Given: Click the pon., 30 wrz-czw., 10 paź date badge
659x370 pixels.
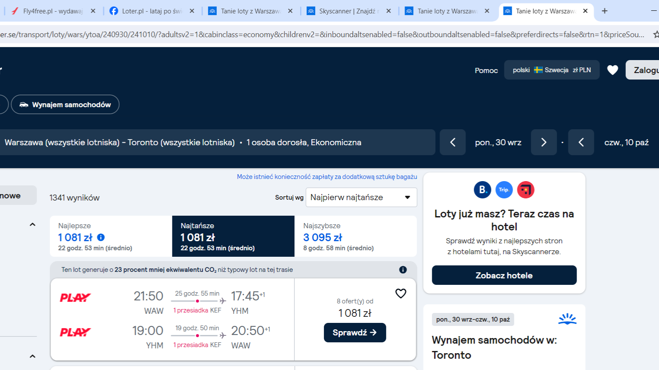Looking at the screenshot, I should click(473, 319).
